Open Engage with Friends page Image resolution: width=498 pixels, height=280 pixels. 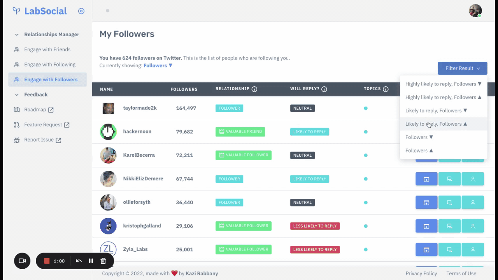point(47,49)
